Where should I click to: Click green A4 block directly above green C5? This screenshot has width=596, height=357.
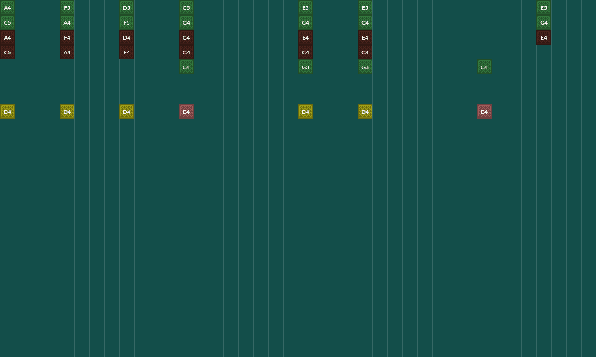pyautogui.click(x=7, y=7)
